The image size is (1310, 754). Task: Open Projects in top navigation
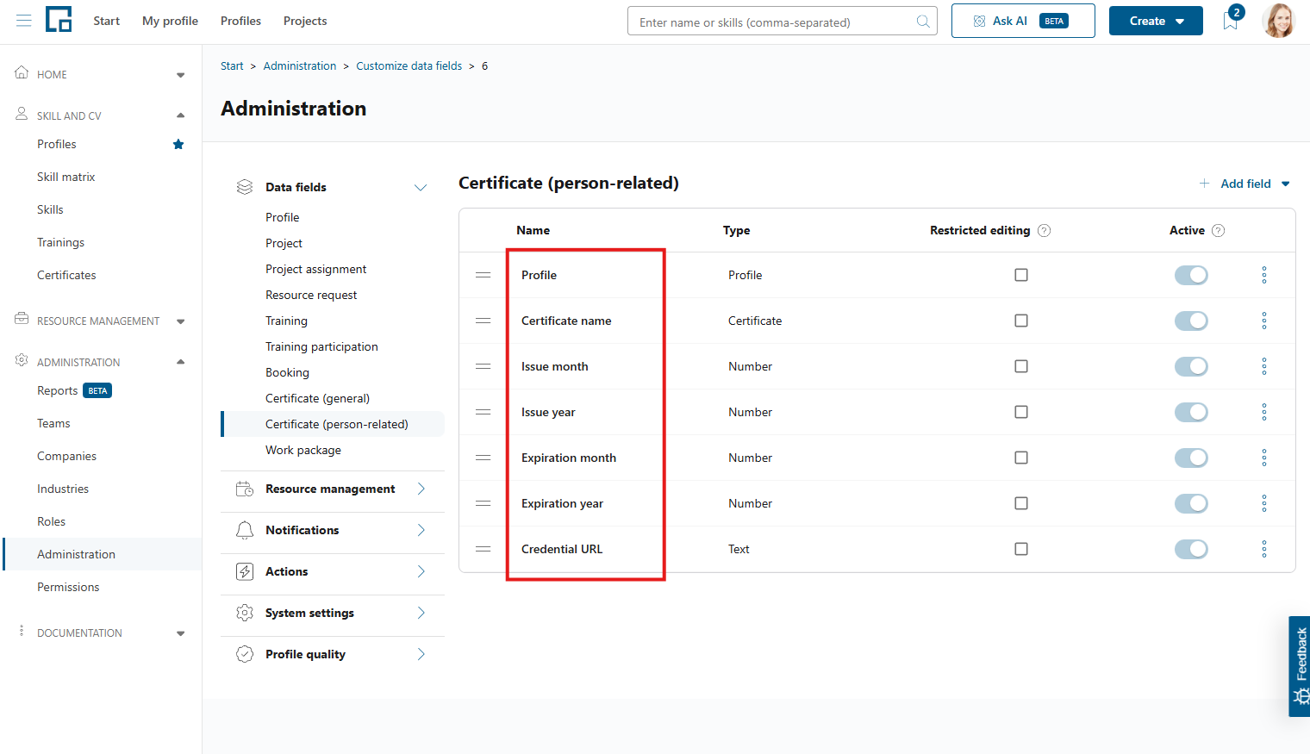(305, 21)
